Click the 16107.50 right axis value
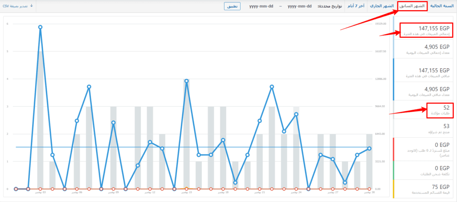Viewport: 457px width, 202px height. (x=381, y=51)
